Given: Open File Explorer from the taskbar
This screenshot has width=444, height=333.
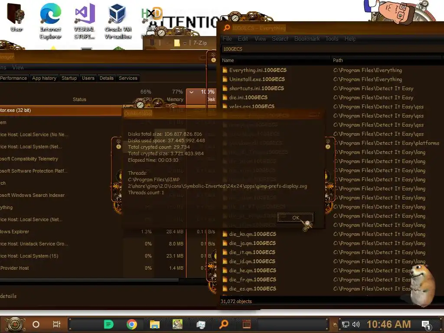Looking at the screenshot, I should point(155,324).
